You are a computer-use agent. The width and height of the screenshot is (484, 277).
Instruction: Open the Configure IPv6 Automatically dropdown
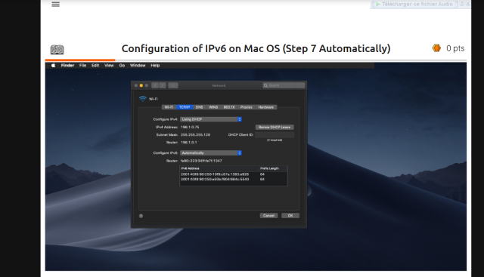click(211, 152)
